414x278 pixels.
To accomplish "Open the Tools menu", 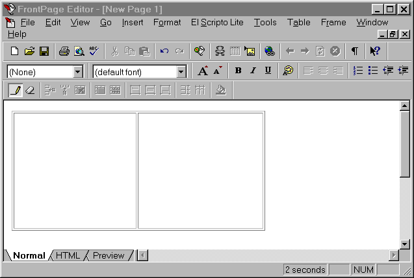I will (x=265, y=23).
